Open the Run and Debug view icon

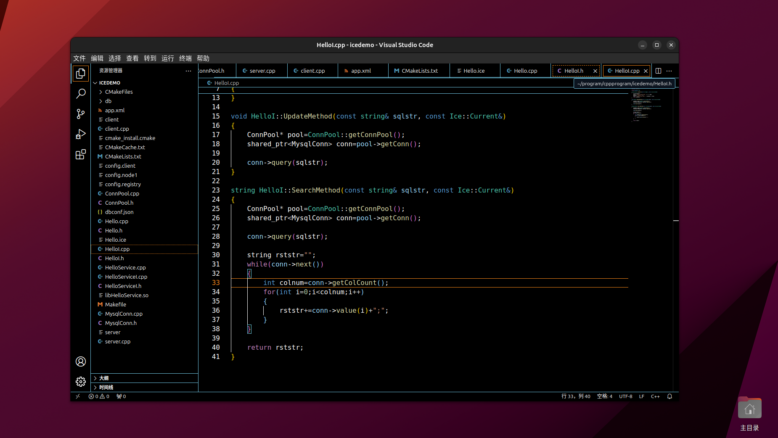point(81,134)
